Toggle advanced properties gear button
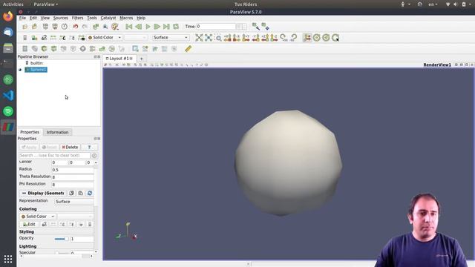Screen dimensions: 475x267 click(94, 155)
